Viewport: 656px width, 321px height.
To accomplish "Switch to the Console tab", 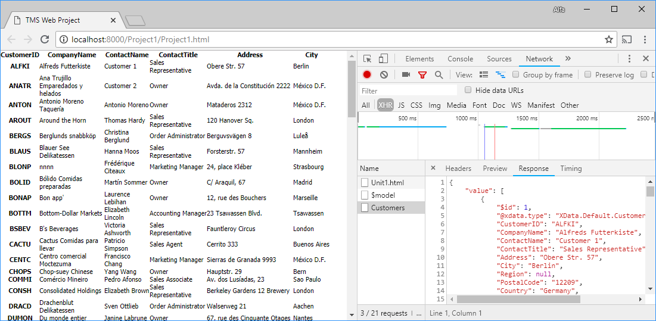I will (460, 59).
